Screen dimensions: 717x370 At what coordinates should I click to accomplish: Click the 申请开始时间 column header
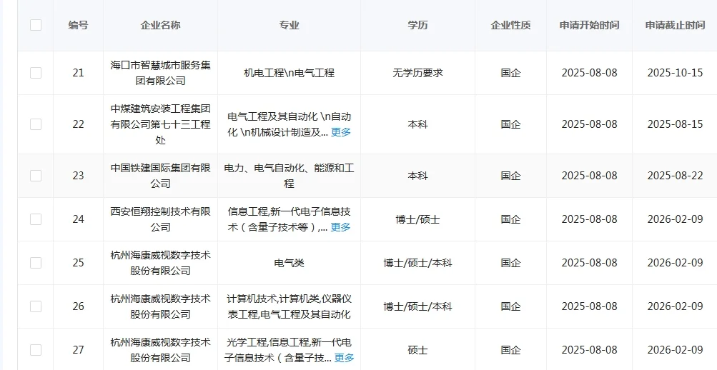[590, 25]
